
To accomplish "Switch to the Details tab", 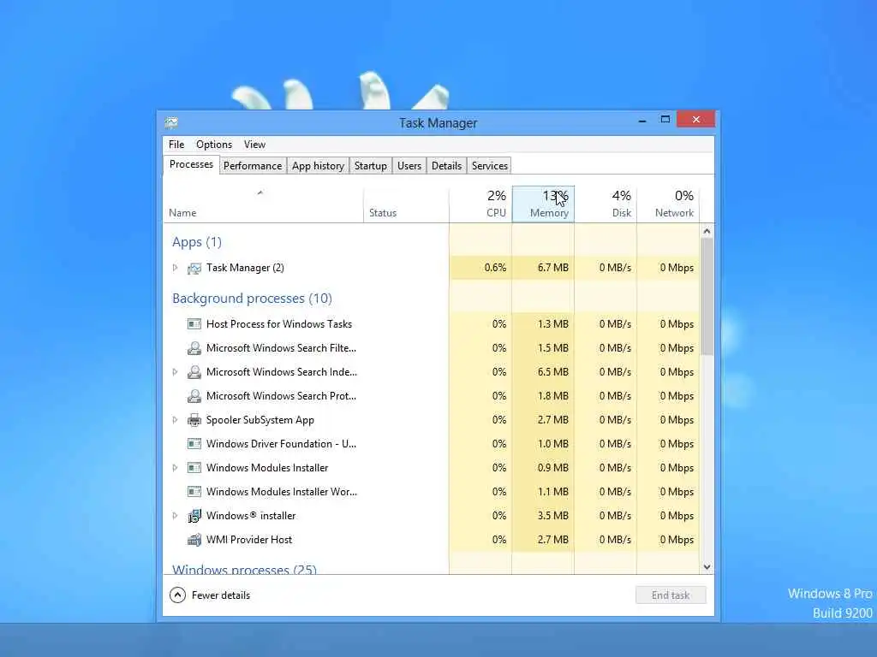I will pyautogui.click(x=446, y=166).
